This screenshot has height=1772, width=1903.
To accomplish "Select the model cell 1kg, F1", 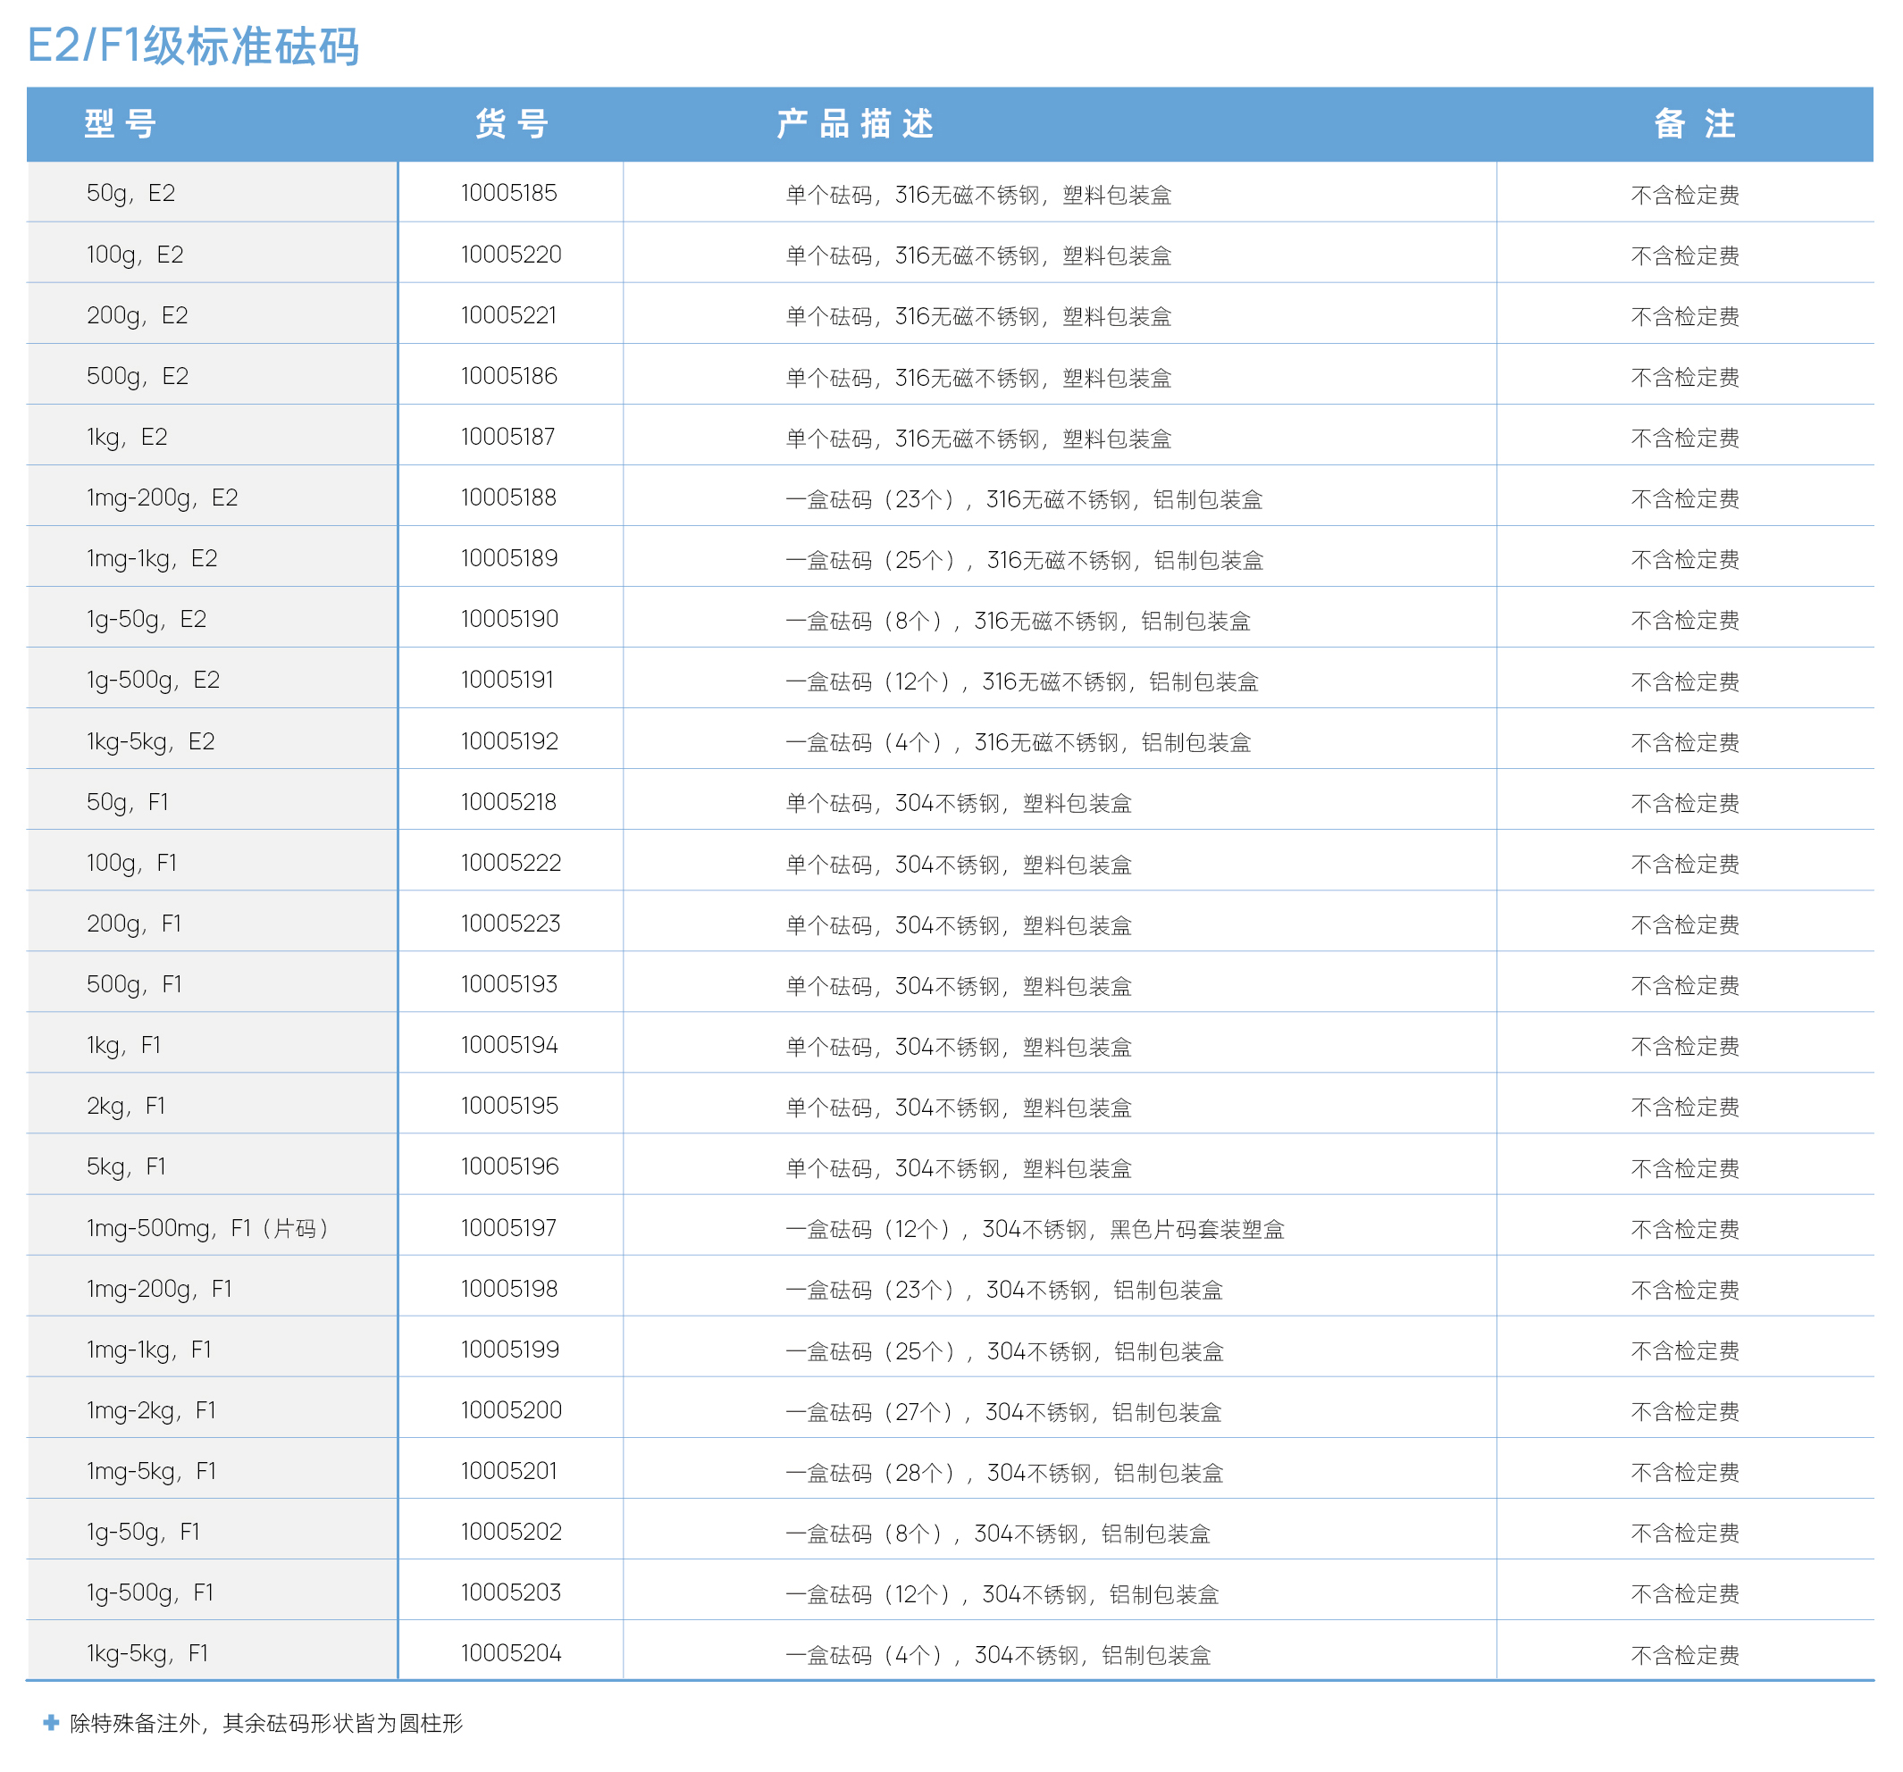I will (124, 1045).
